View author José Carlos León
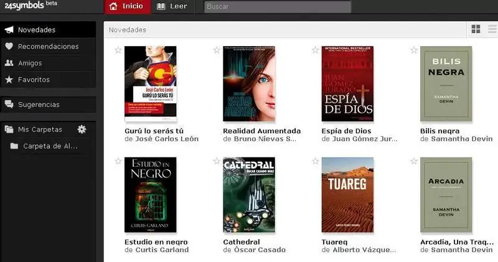The image size is (498, 262). click(x=167, y=139)
